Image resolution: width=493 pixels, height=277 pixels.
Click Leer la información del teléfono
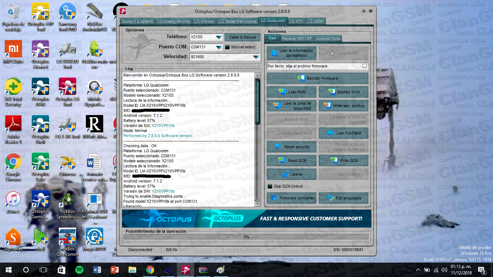292,53
